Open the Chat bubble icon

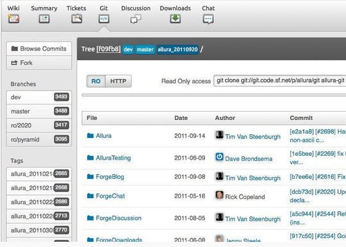pyautogui.click(x=208, y=19)
